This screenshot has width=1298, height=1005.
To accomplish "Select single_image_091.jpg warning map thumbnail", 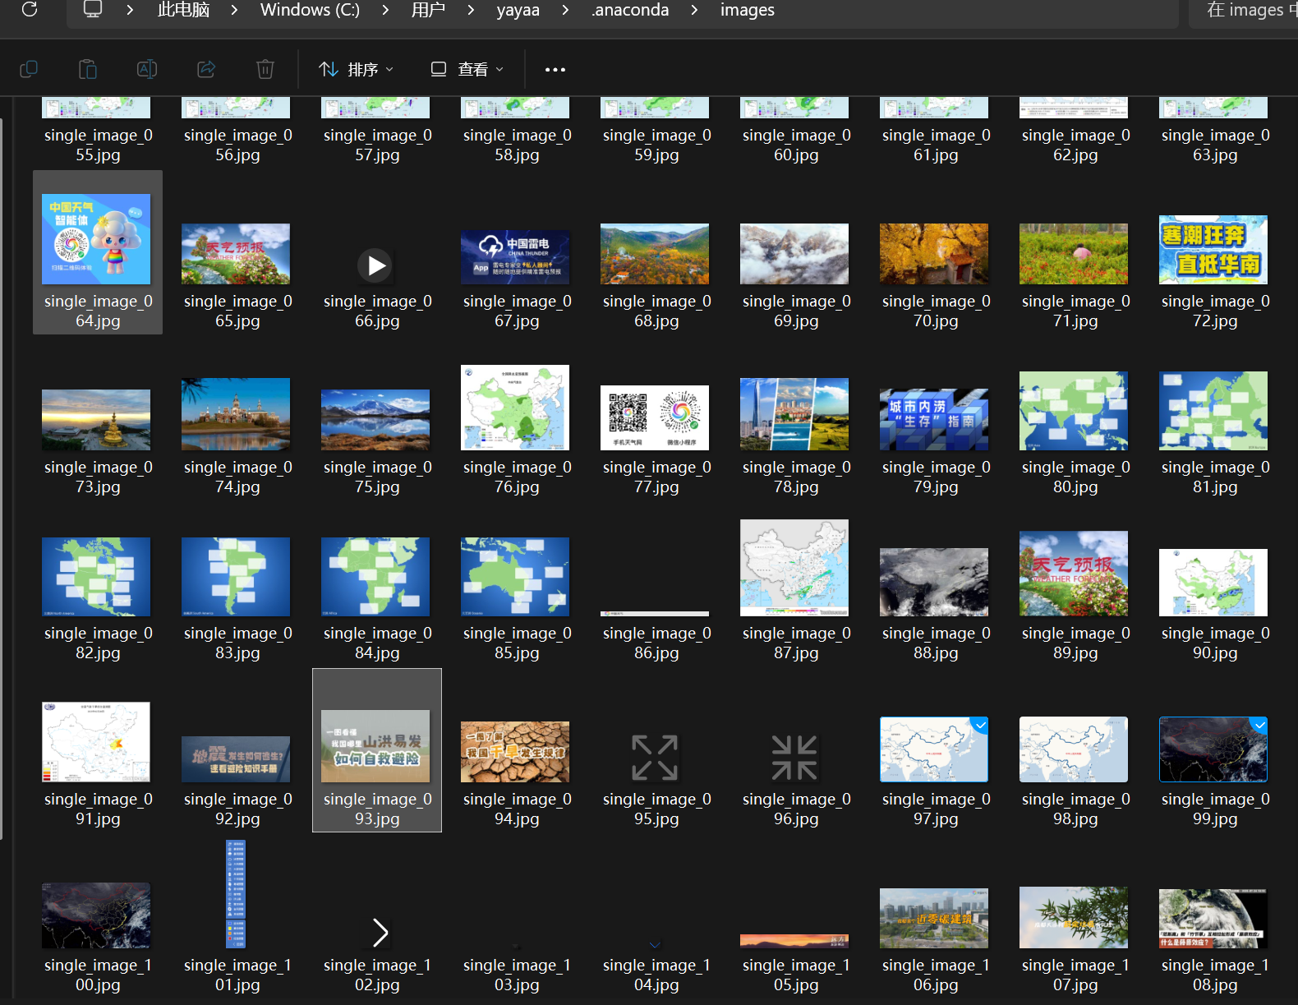I will coord(96,742).
